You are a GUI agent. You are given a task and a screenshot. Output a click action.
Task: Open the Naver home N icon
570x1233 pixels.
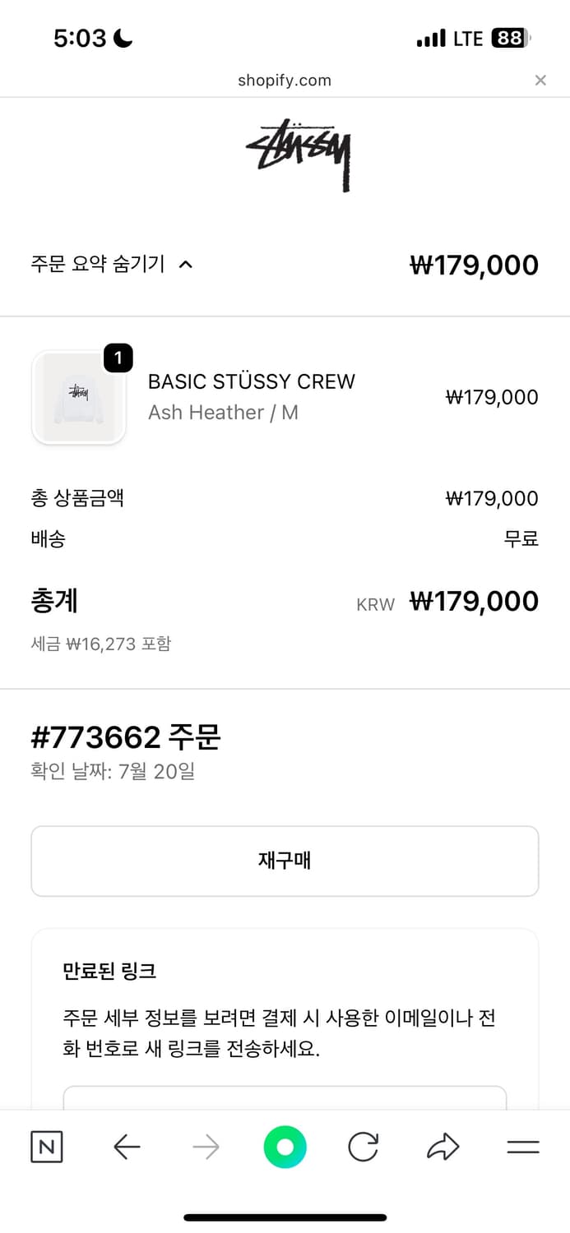tap(47, 1147)
